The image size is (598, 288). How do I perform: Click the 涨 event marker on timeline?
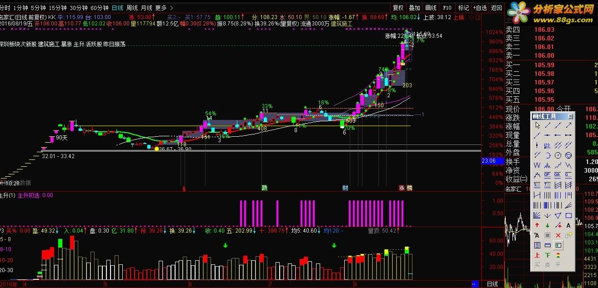pyautogui.click(x=402, y=188)
